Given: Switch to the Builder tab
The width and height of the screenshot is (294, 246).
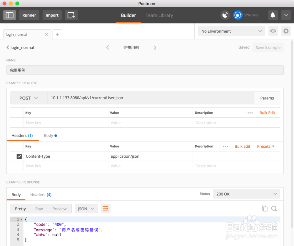Looking at the screenshot, I should pyautogui.click(x=128, y=15).
